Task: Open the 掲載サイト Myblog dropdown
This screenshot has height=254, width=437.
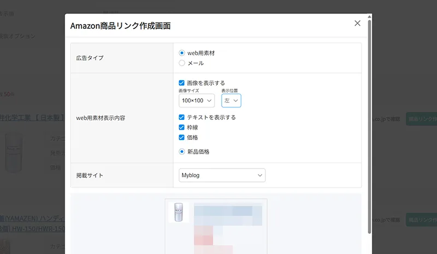Action: (x=222, y=176)
